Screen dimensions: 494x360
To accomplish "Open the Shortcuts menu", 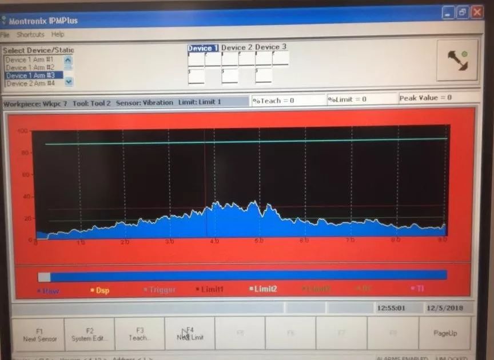I will 30,35.
